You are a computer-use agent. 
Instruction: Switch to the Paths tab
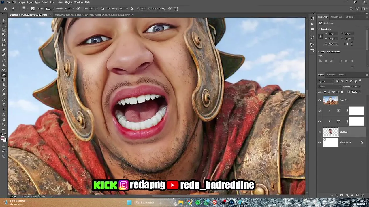point(341,75)
